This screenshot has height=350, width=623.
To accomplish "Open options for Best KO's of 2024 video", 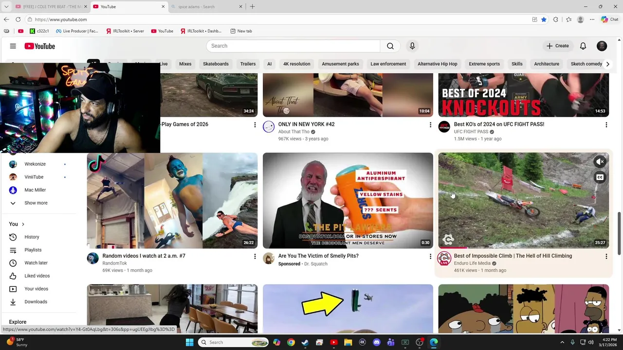I will pos(606,125).
